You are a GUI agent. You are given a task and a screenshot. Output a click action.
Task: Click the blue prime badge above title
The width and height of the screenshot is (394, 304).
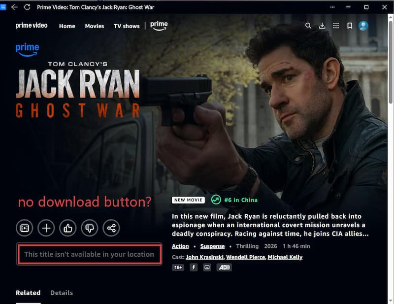28,50
